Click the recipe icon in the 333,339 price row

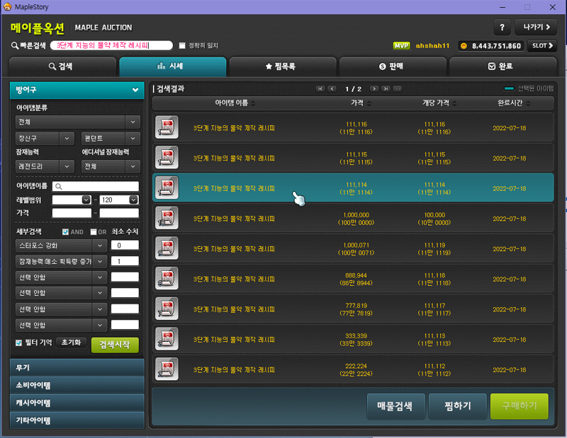[167, 339]
